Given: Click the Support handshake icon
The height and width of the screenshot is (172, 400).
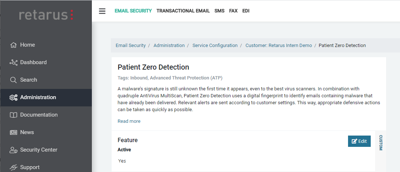Looking at the screenshot, I should point(14,168).
